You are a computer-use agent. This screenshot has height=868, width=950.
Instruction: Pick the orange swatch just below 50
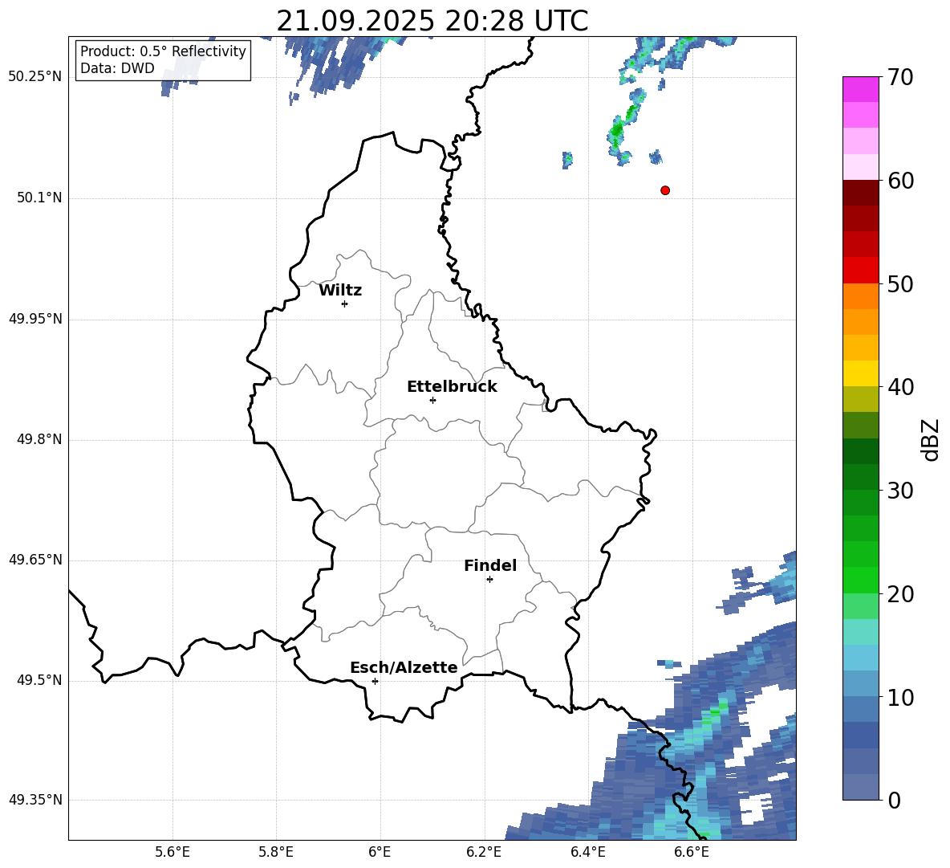coord(861,296)
